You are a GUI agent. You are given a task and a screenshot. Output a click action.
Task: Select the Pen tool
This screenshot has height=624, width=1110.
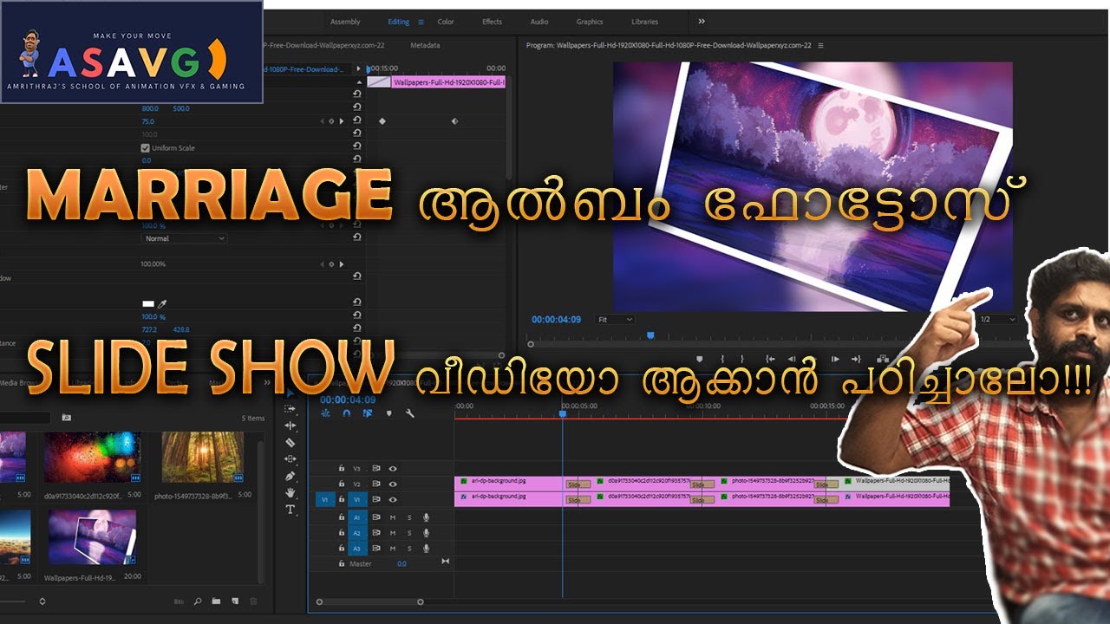tap(291, 476)
